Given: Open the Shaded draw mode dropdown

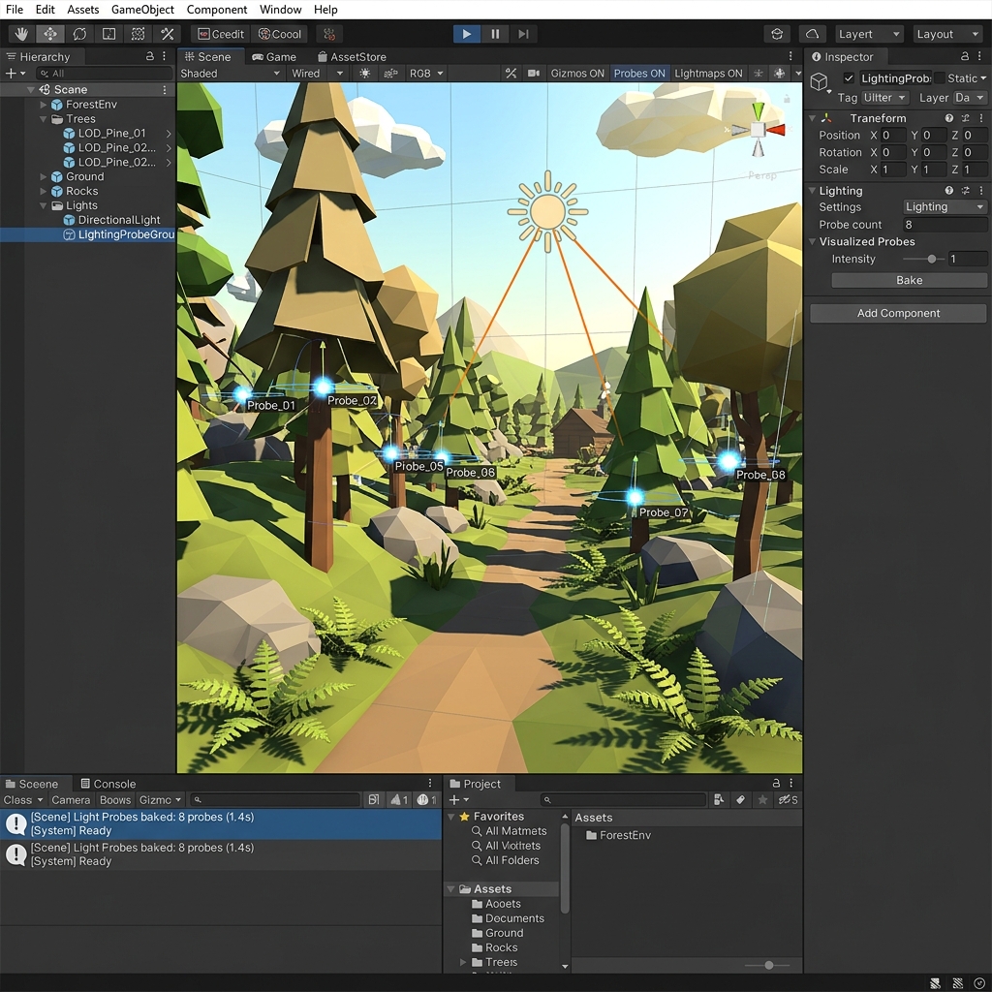Looking at the screenshot, I should pos(230,74).
